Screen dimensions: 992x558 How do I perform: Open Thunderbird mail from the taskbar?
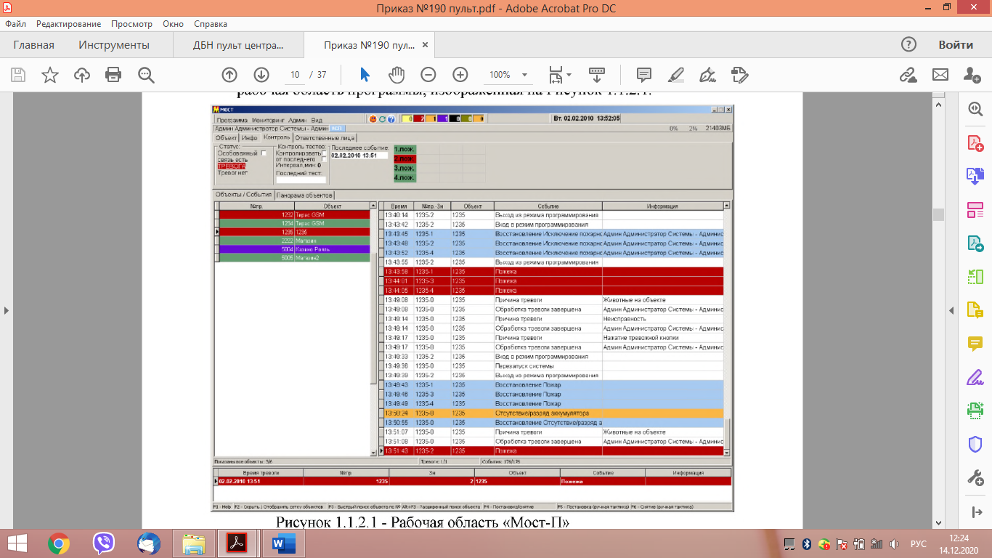[x=149, y=543]
